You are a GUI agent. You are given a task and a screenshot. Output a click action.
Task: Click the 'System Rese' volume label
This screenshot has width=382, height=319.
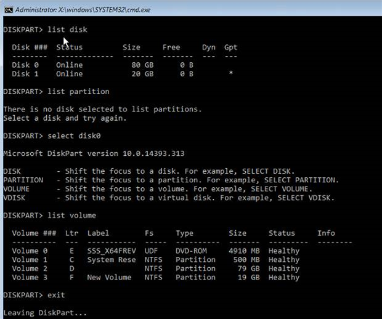point(112,260)
